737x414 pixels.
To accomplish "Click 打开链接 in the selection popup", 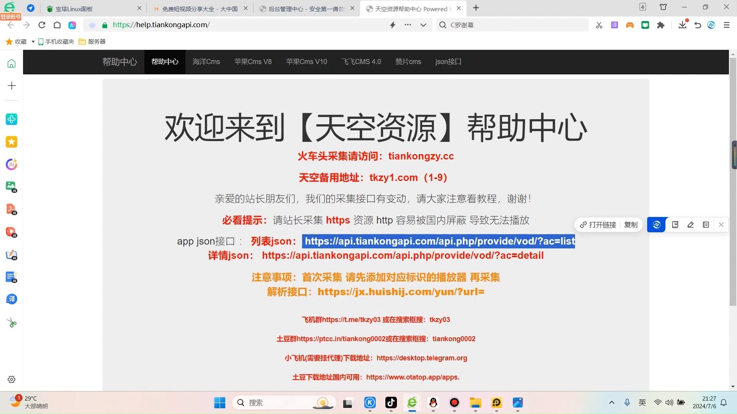I will 598,225.
